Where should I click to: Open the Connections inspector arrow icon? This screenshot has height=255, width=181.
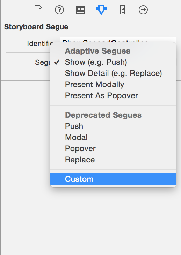[143, 10]
